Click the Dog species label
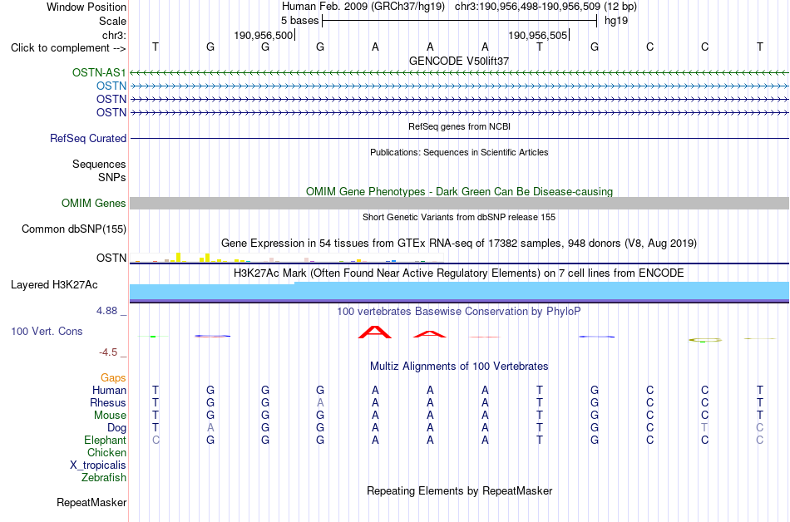Screen dimensions: 790x522 point(117,428)
